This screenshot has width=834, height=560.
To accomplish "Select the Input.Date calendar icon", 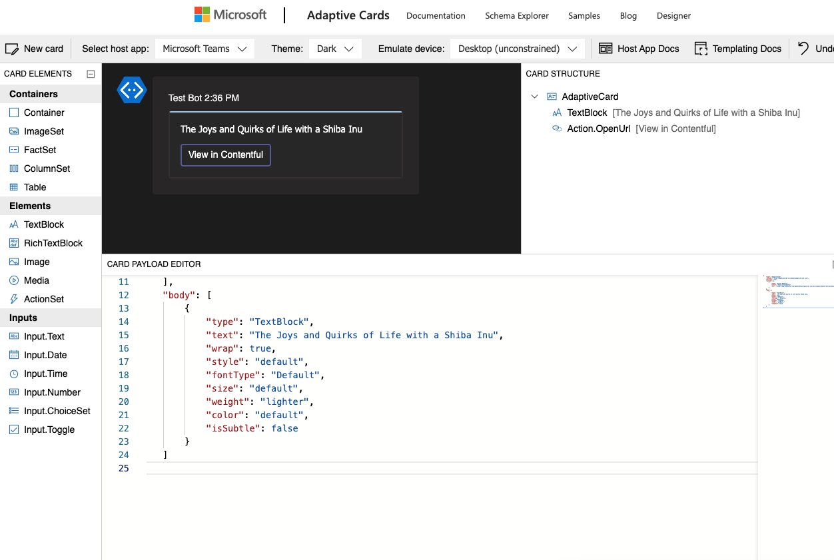I will (14, 355).
